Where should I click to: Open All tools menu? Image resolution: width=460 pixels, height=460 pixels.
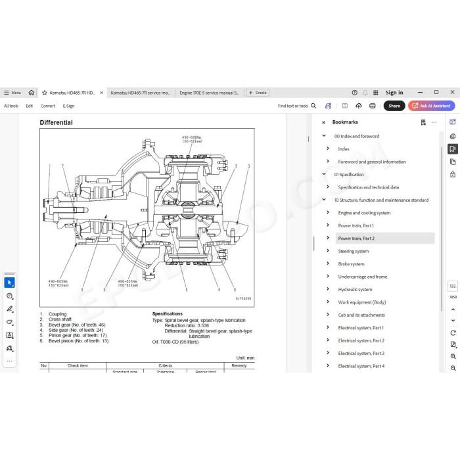point(11,106)
